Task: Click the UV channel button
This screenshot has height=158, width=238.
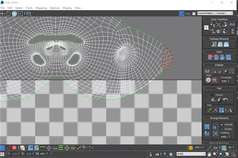Action: tap(188, 14)
